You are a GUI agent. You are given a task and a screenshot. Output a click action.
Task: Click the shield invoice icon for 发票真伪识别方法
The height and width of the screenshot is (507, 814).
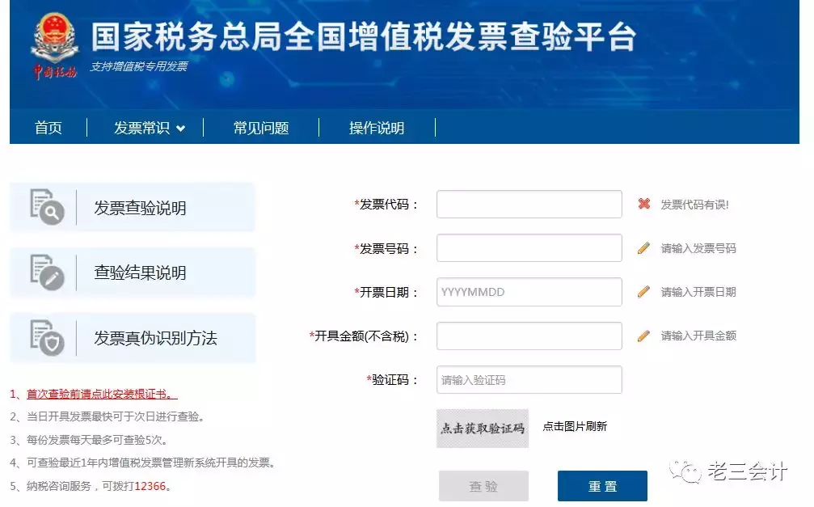(44, 337)
